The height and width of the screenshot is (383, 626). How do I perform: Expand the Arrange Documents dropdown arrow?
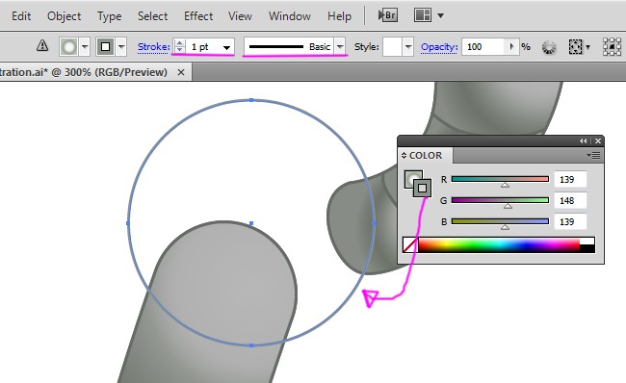tap(440, 16)
